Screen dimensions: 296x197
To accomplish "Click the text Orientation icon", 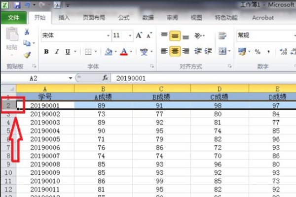I will [198, 35].
